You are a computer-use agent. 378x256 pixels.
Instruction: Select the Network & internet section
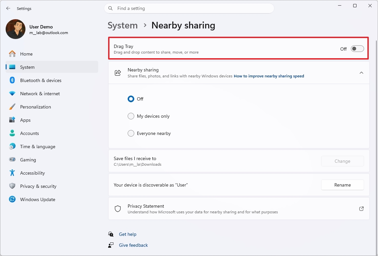click(x=40, y=93)
